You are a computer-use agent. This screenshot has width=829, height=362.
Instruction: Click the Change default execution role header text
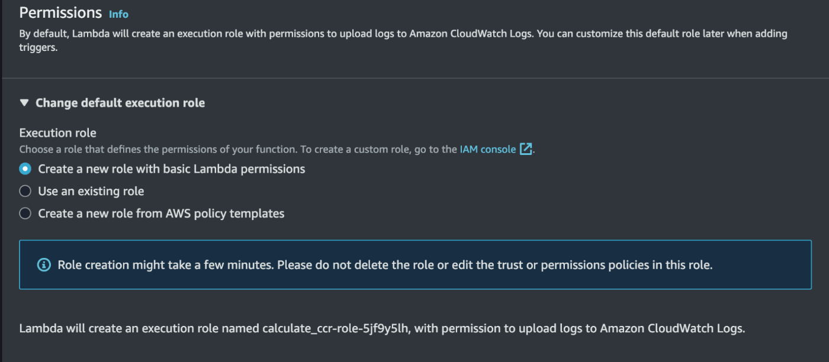(x=120, y=103)
